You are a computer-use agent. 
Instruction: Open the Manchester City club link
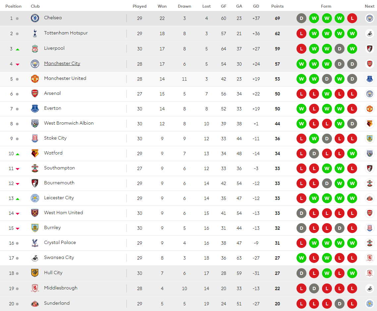[62, 63]
